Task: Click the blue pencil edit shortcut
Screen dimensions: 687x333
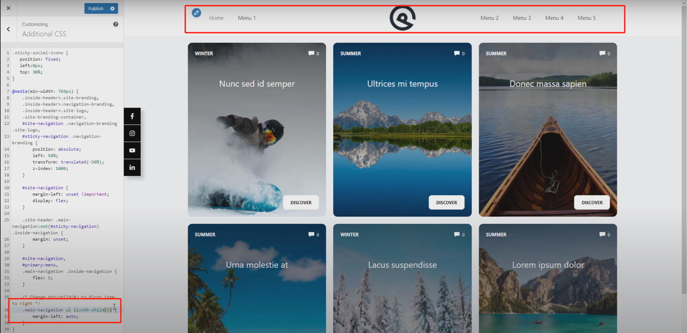Action: point(196,13)
